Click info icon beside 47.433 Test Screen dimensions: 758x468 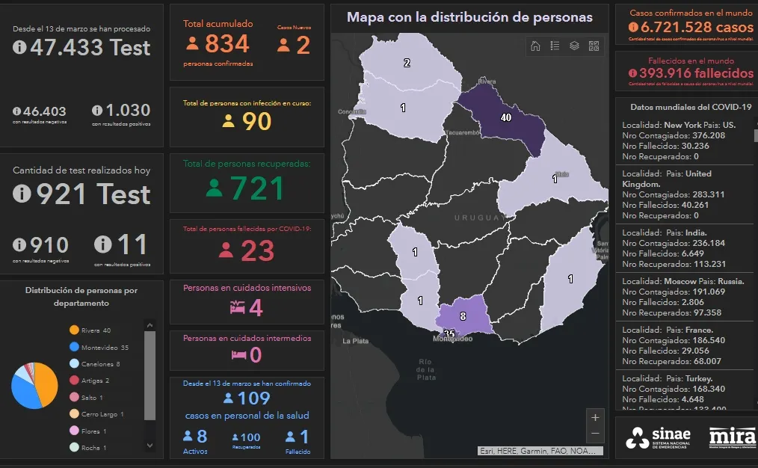tap(19, 48)
